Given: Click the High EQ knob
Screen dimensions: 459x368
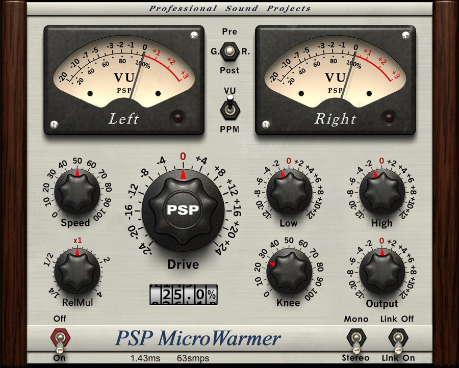Looking at the screenshot, I should 381,193.
